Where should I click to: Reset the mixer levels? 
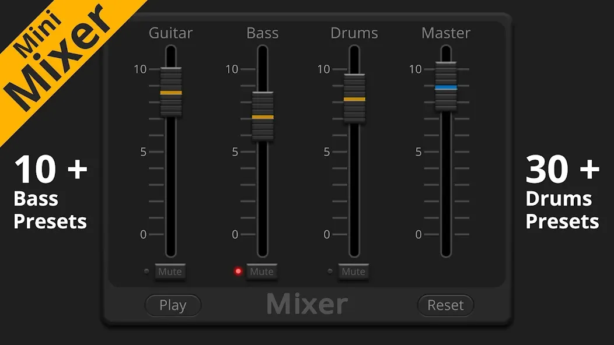click(445, 305)
